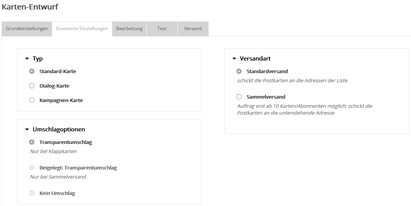Choose Beigelegt: Transparentumschlag radio button

coord(32,168)
